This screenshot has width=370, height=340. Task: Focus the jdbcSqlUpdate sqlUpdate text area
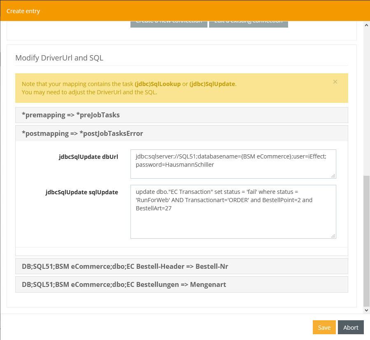[x=233, y=212]
